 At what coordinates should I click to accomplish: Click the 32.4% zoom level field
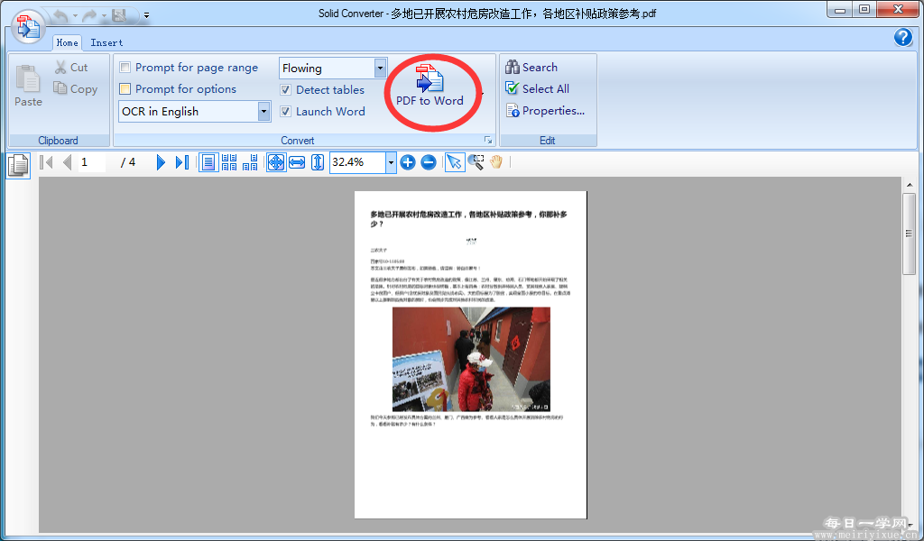click(x=357, y=162)
